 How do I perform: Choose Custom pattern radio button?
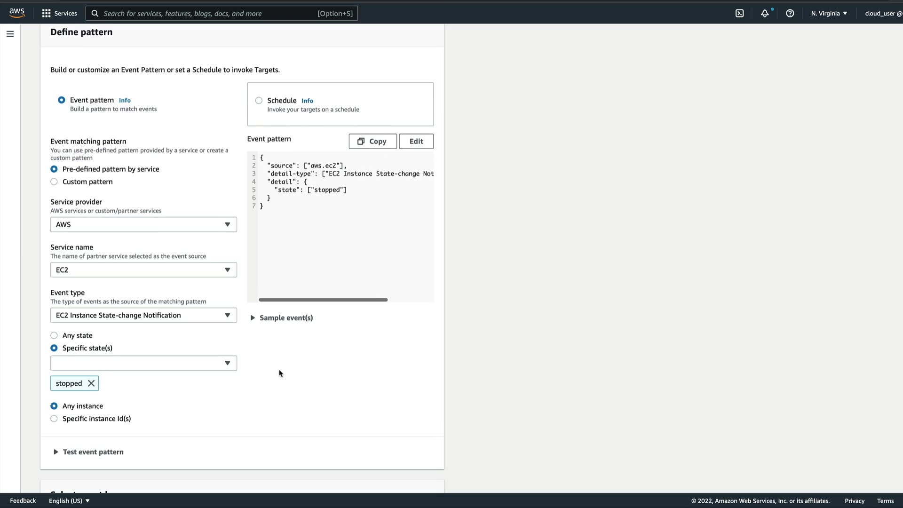[x=54, y=182]
